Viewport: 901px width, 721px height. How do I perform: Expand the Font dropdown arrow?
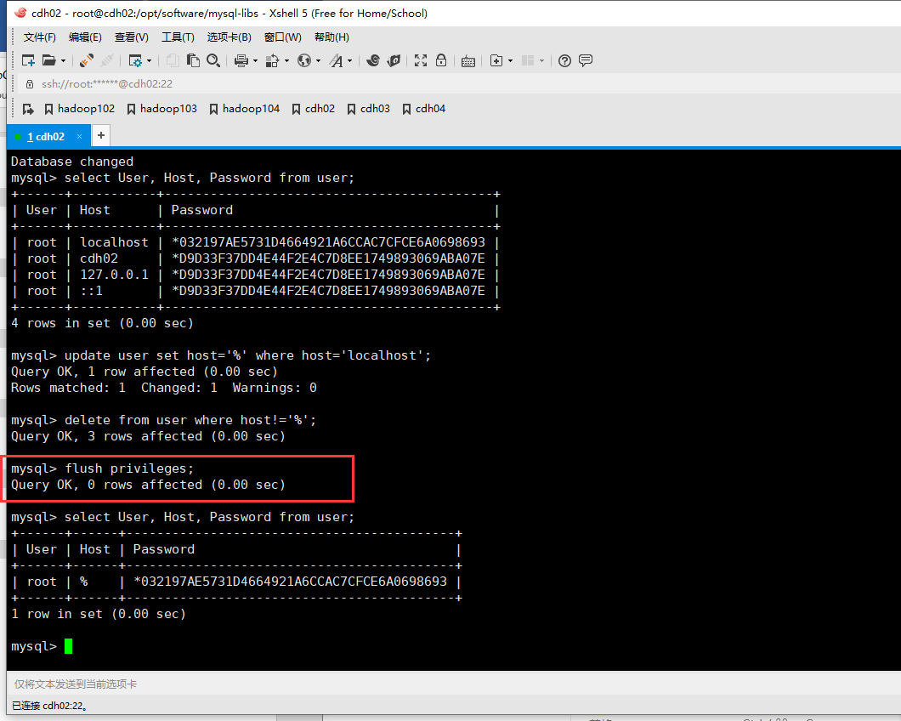click(x=350, y=60)
